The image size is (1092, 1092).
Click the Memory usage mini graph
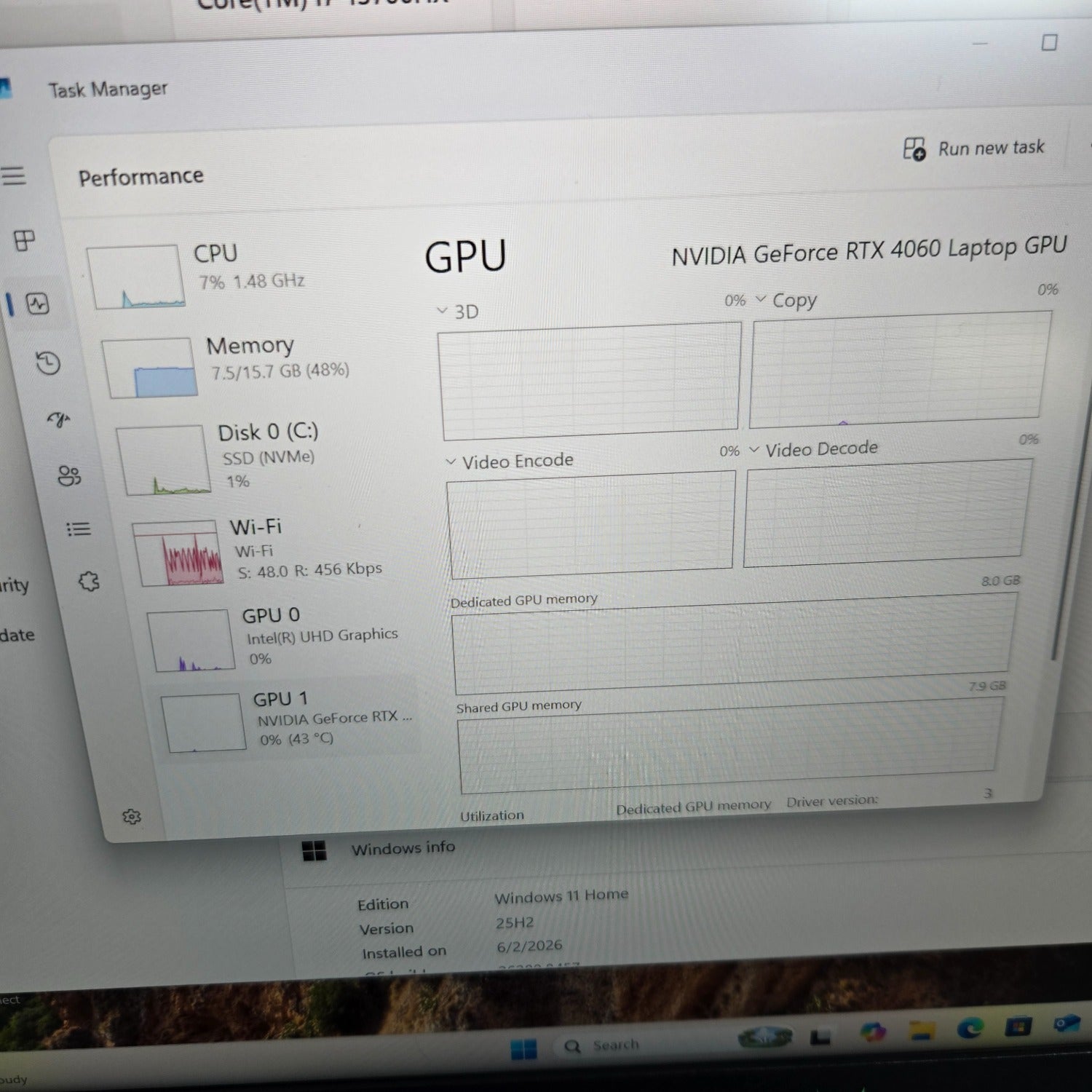pos(150,367)
